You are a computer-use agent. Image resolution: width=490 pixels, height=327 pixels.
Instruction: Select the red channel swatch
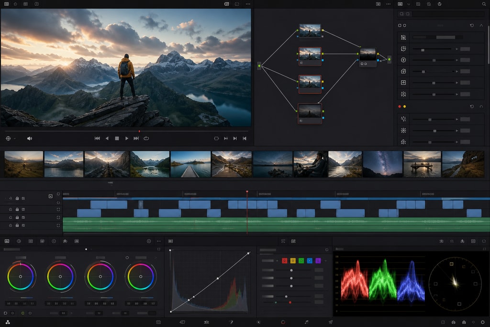point(284,261)
